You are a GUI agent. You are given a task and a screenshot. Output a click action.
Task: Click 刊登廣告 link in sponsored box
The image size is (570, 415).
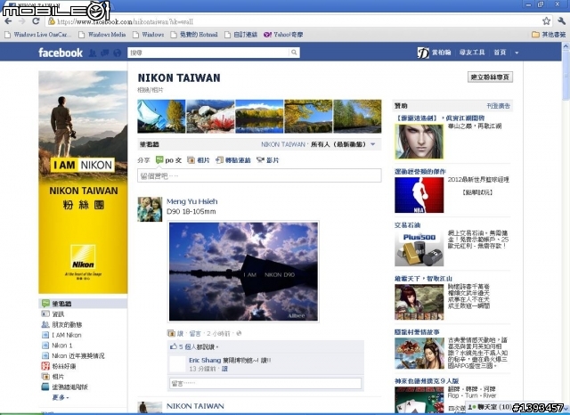(x=499, y=106)
